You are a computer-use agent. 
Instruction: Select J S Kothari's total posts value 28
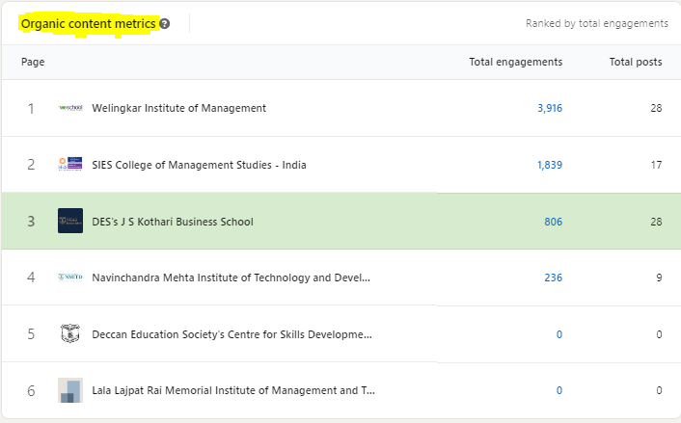point(656,222)
